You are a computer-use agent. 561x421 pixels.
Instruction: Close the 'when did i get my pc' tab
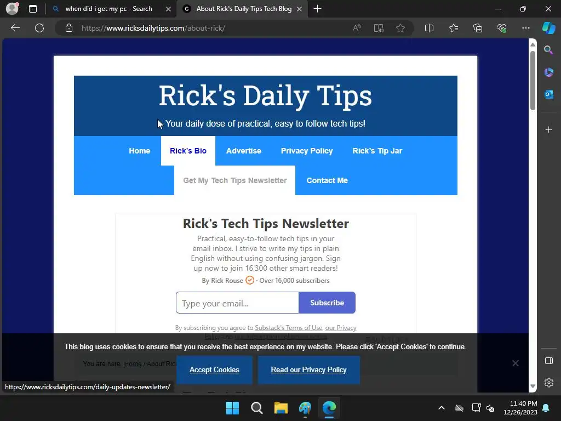point(168,9)
